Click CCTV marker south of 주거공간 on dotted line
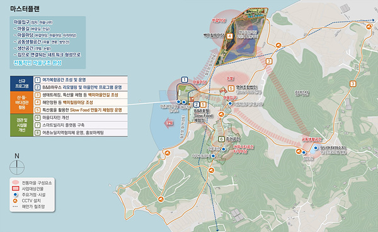 point(212,170)
